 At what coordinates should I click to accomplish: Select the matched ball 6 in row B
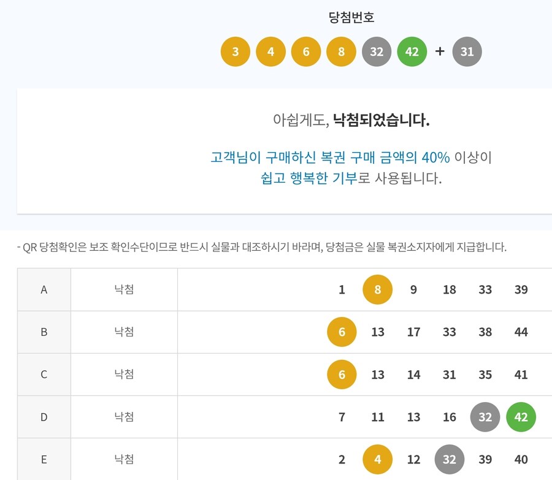342,332
